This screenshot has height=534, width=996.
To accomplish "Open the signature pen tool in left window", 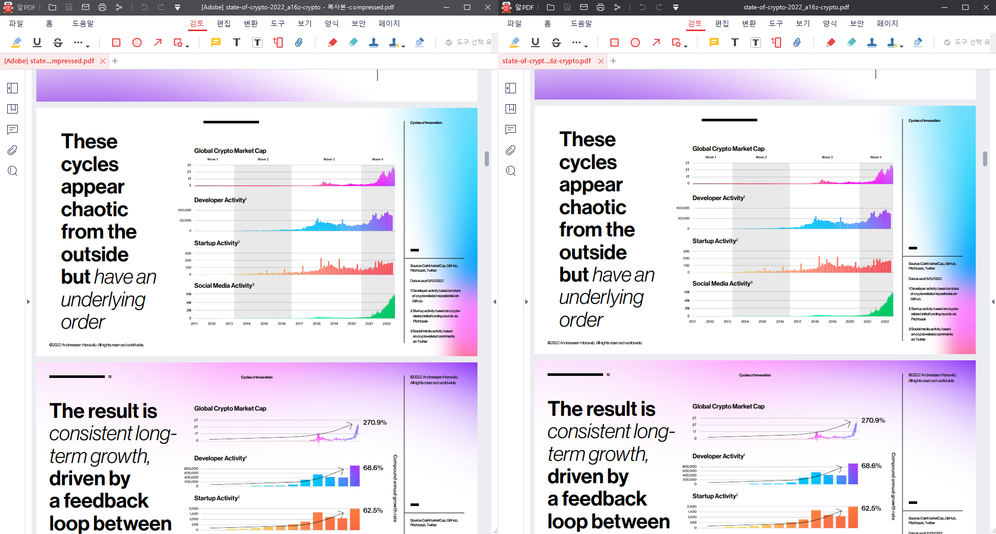I will tap(420, 43).
